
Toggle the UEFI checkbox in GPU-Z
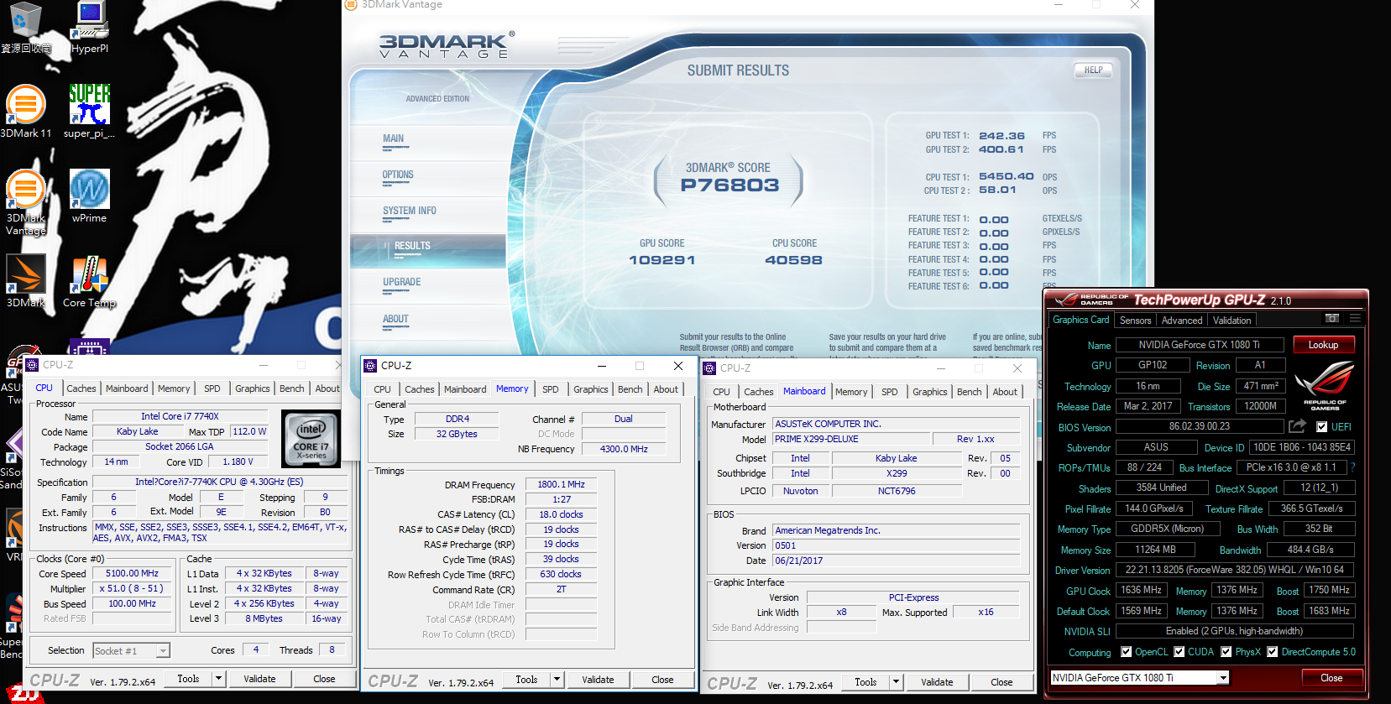pos(1322,427)
